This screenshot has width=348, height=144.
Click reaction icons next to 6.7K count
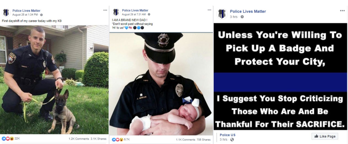117,140
